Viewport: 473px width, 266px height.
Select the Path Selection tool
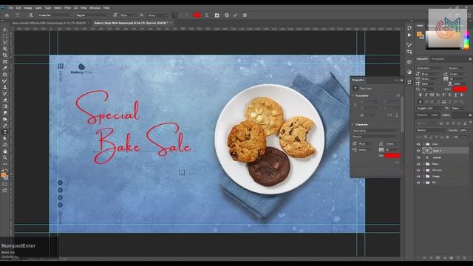coord(5,138)
